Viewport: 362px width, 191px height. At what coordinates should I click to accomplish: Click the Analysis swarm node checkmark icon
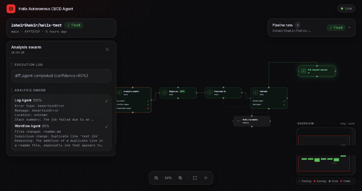(x=119, y=93)
